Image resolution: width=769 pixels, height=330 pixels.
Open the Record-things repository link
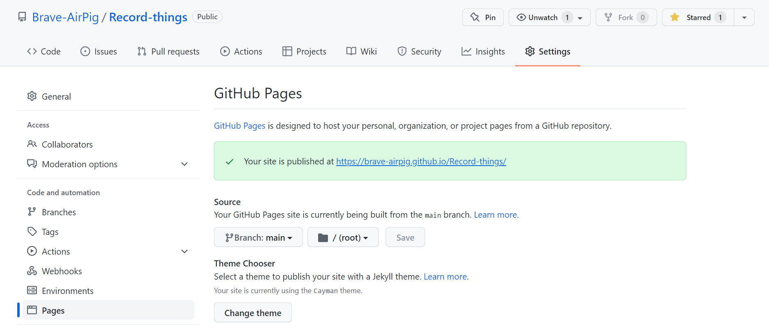click(x=148, y=17)
